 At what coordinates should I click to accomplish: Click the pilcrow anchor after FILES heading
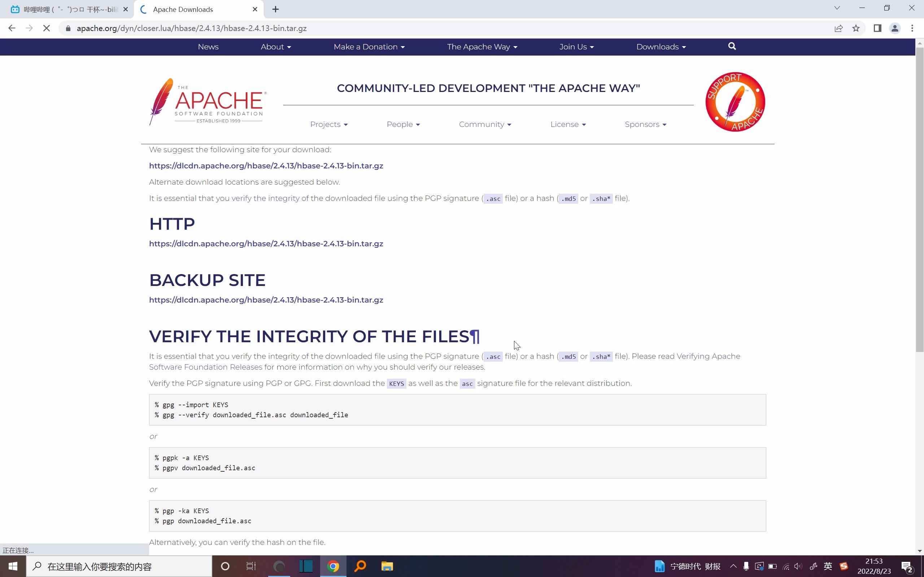[x=475, y=336]
